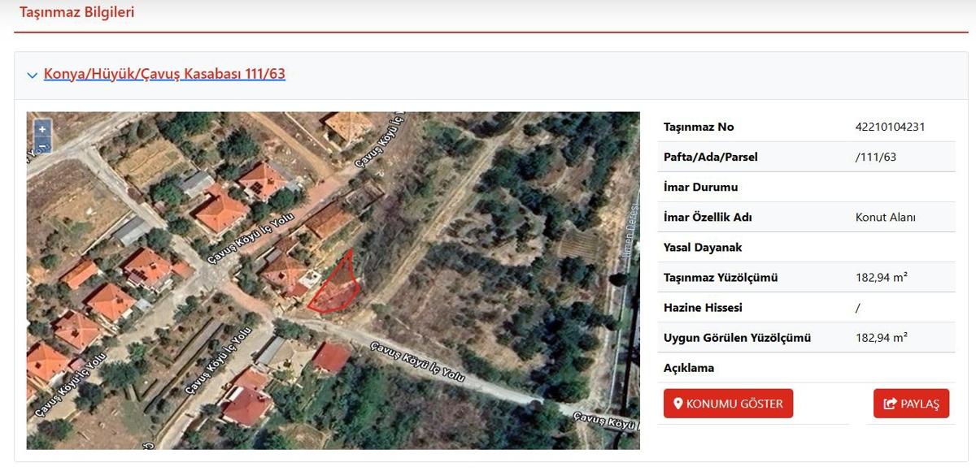This screenshot has height=471, width=976.
Task: Click the Konut Alanı zoning value
Action: click(x=885, y=218)
